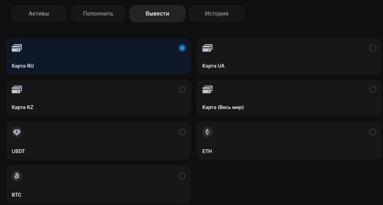Enable the USDT radio button
This screenshot has height=205, width=383.
[x=182, y=132]
